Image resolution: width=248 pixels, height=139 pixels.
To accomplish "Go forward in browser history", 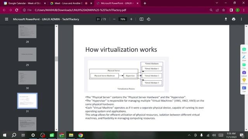I will coord(10,10).
